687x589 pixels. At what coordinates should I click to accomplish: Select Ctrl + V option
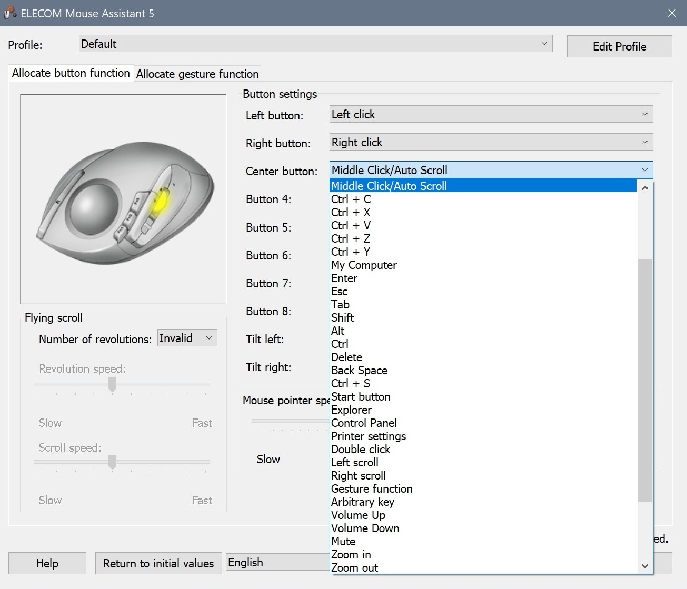pyautogui.click(x=483, y=225)
